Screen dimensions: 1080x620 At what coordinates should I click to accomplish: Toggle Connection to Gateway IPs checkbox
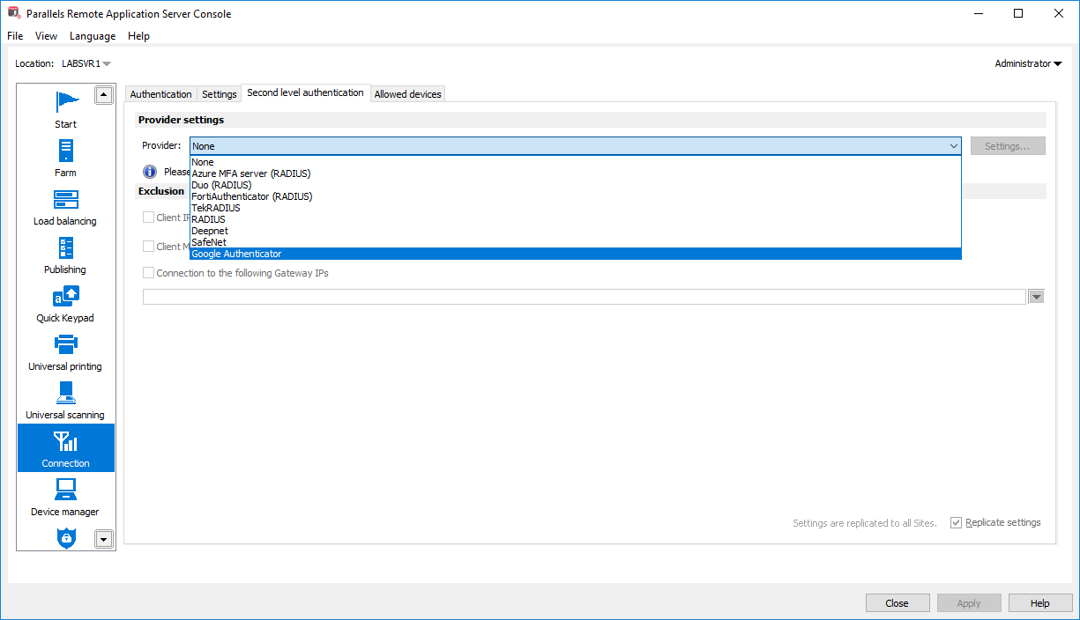[148, 273]
